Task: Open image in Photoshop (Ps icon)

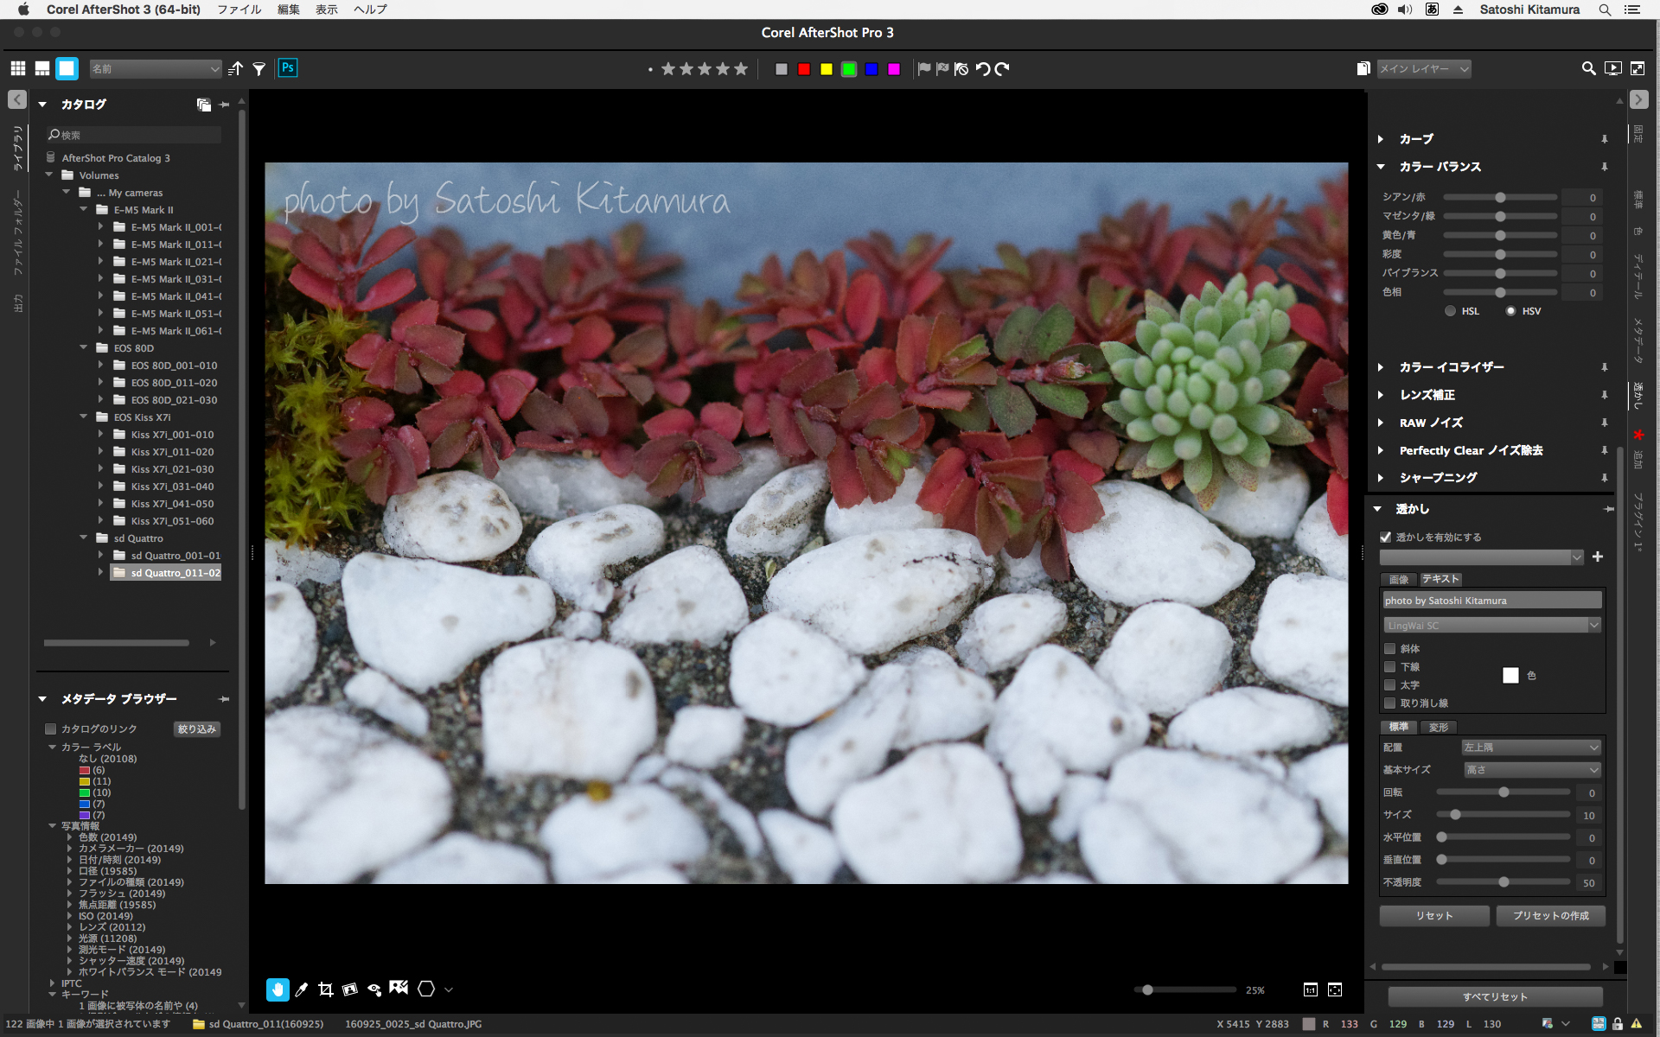Action: pos(288,68)
